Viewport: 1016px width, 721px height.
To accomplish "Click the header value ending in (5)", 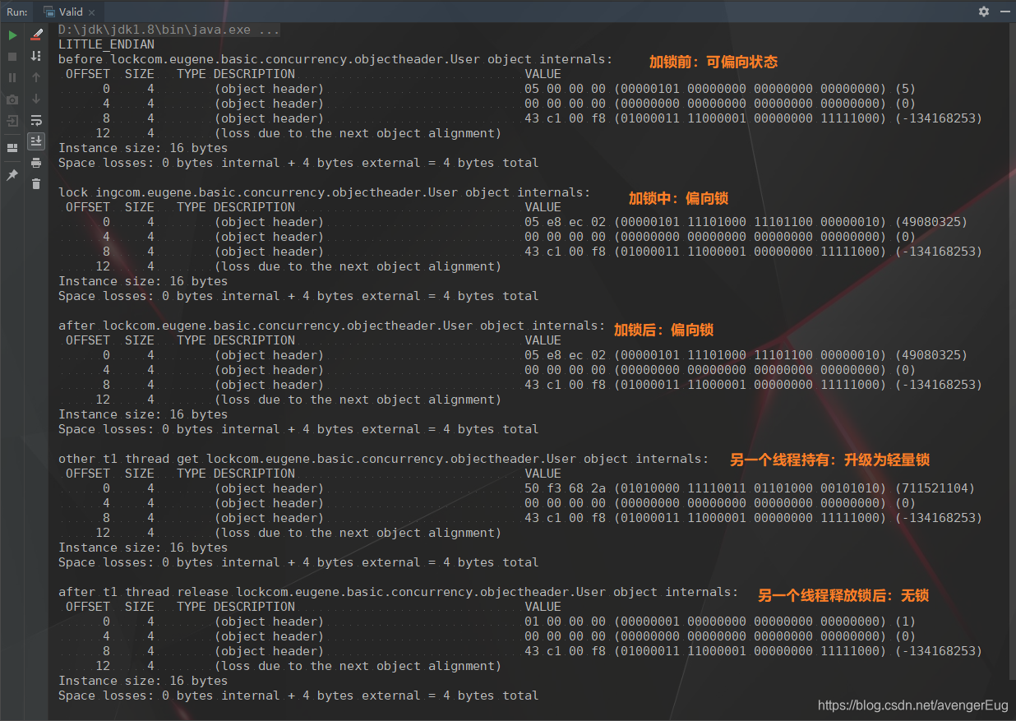I will point(720,89).
